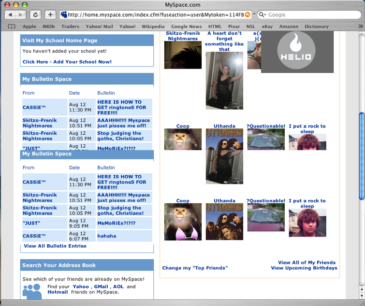The image size is (365, 306).
Task: Open the Google News bookmark
Action: (x=187, y=27)
